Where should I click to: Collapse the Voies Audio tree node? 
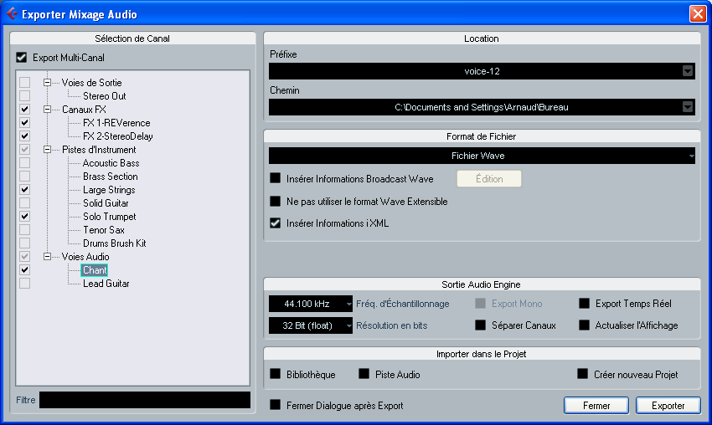point(47,257)
